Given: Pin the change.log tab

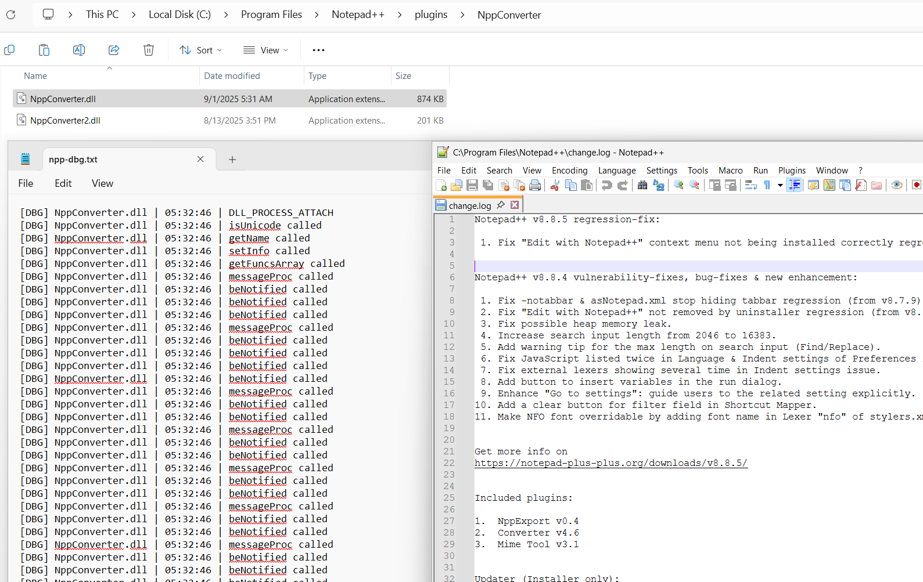Looking at the screenshot, I should click(x=501, y=205).
